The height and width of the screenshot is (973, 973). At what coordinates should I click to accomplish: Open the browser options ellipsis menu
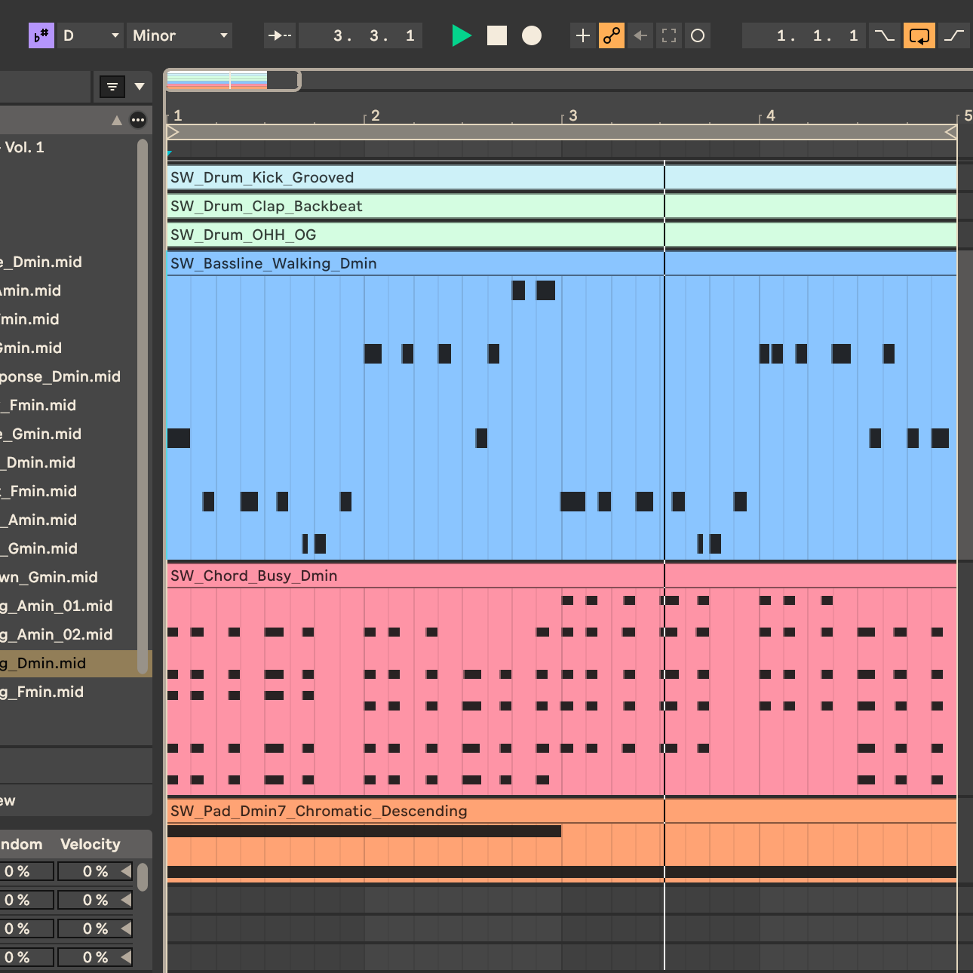(138, 120)
